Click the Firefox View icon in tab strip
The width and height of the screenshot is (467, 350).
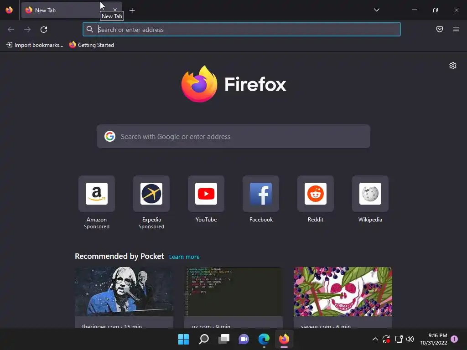coord(9,10)
